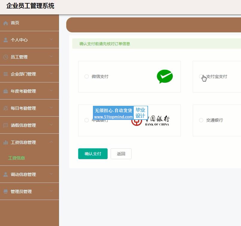241x226 pixels.
Task: Click the Bank of China logo
Action: (x=150, y=121)
